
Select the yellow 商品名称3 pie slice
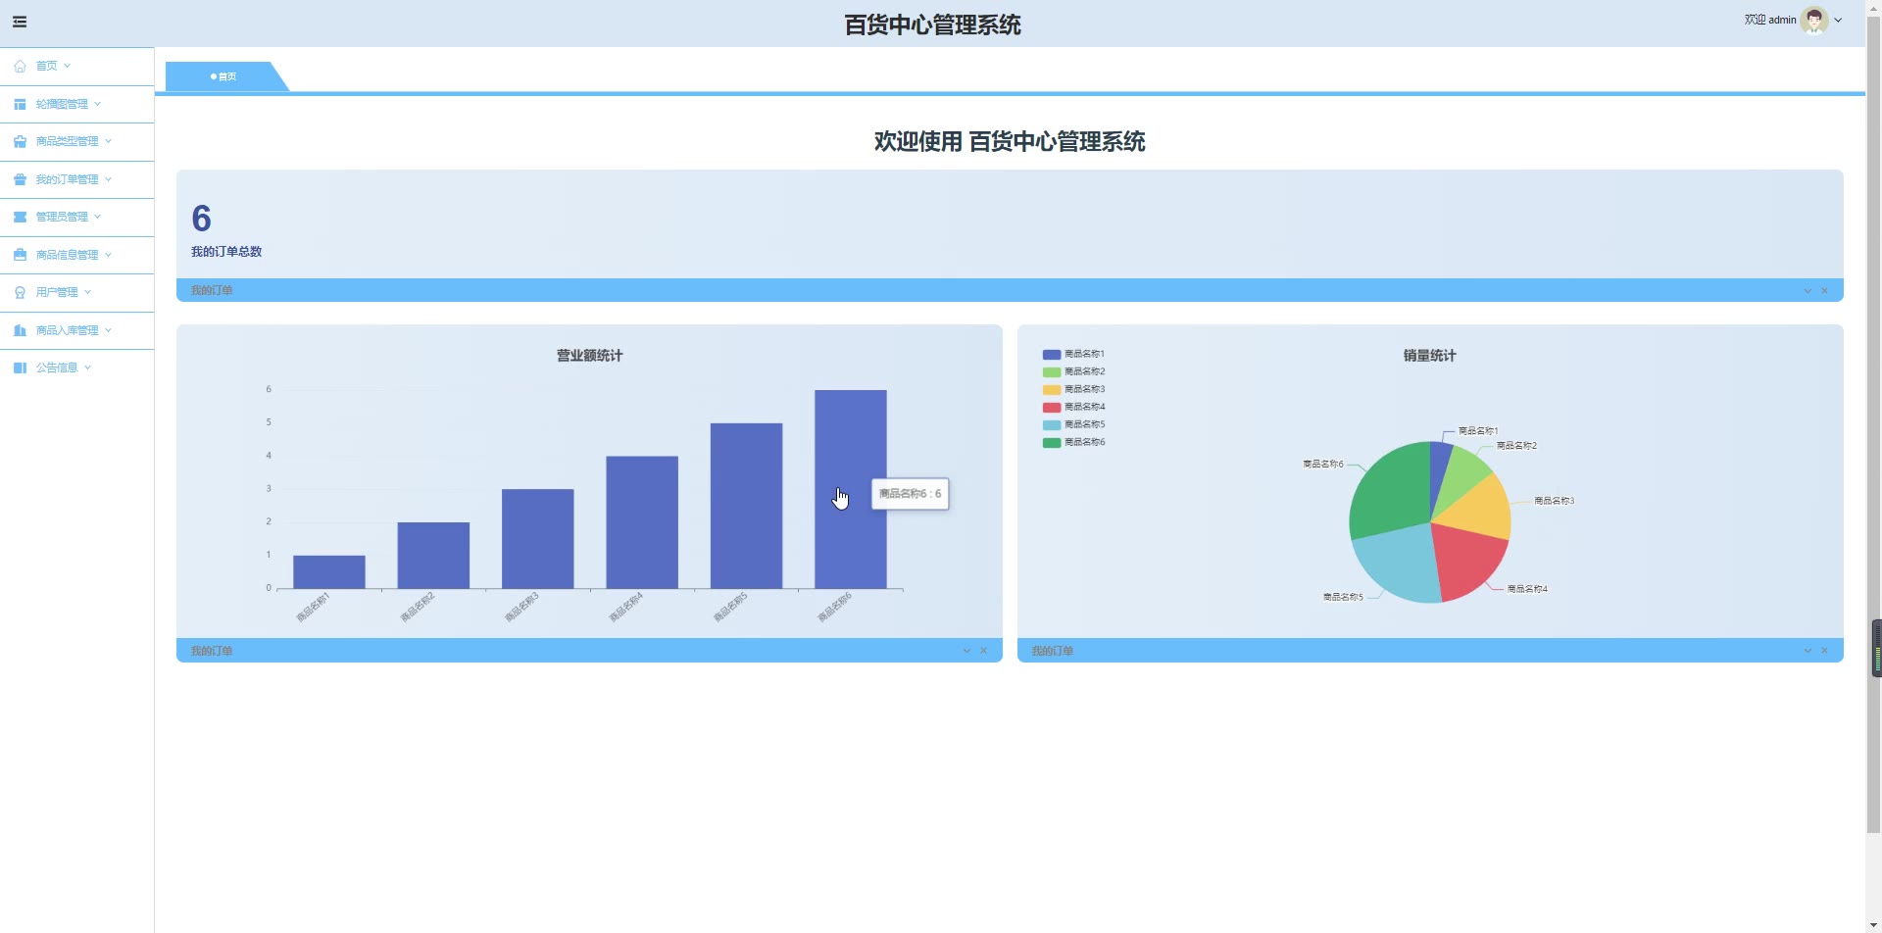coord(1478,510)
